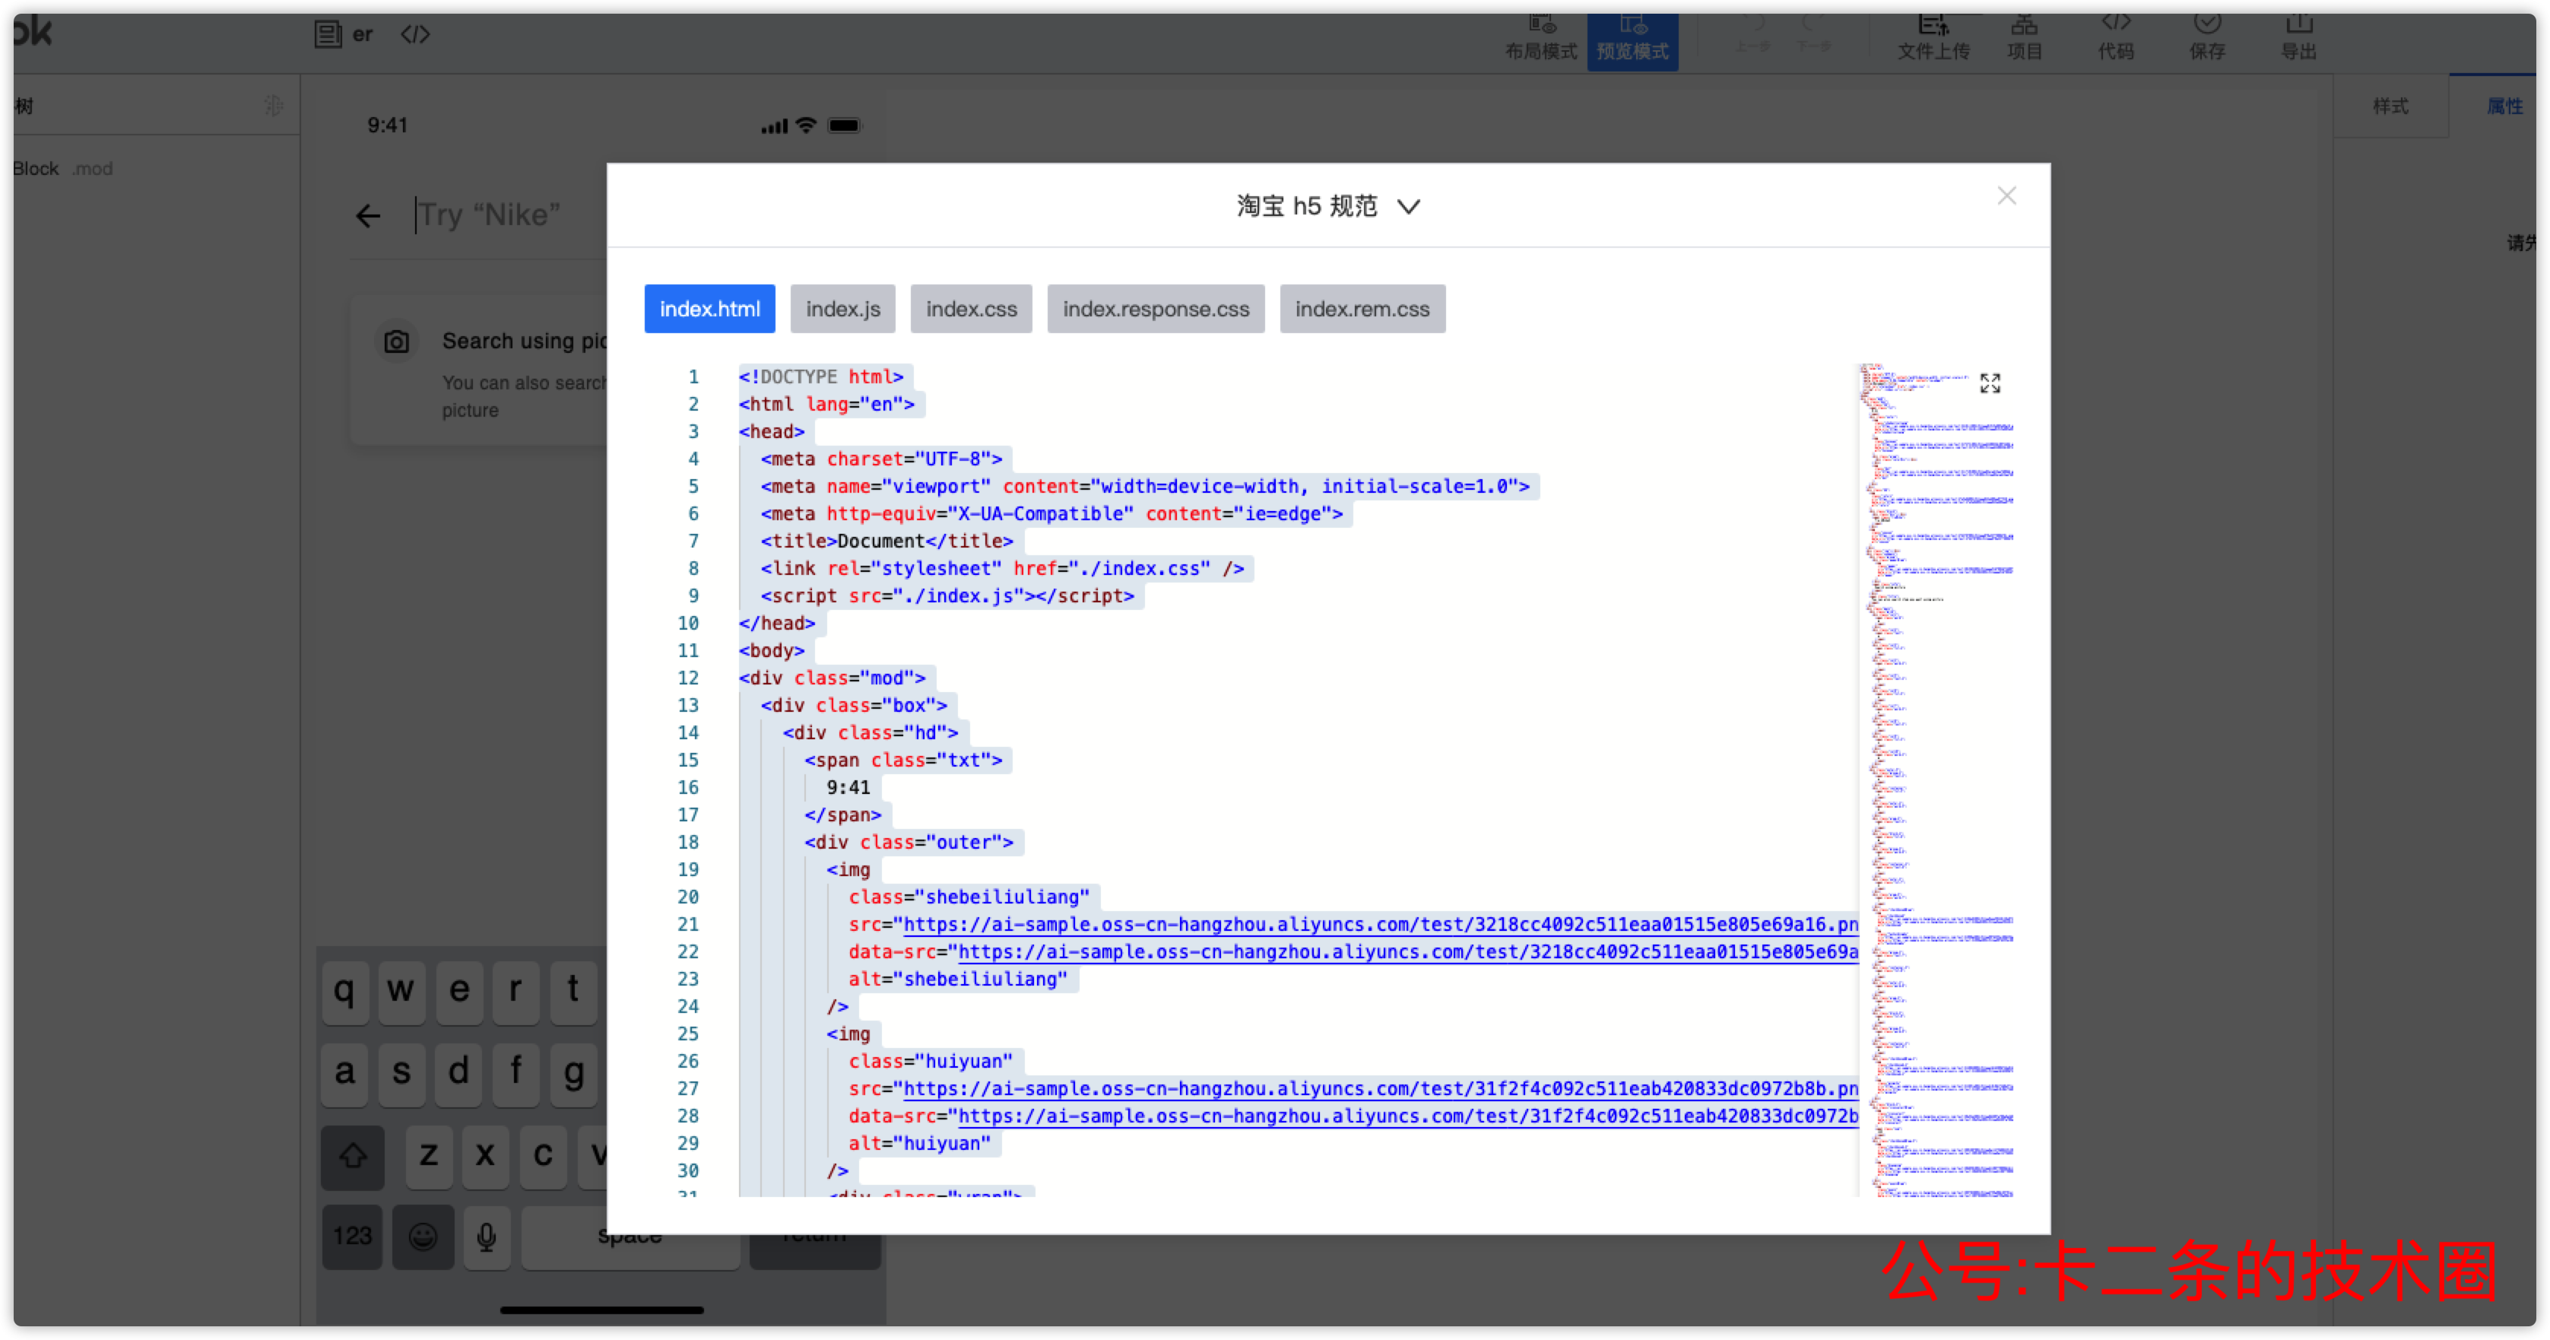Click the back arrow in phone preview
2550x1340 pixels.
(x=368, y=215)
